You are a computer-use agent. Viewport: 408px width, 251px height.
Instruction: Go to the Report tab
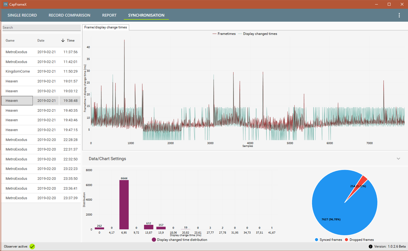pyautogui.click(x=109, y=15)
